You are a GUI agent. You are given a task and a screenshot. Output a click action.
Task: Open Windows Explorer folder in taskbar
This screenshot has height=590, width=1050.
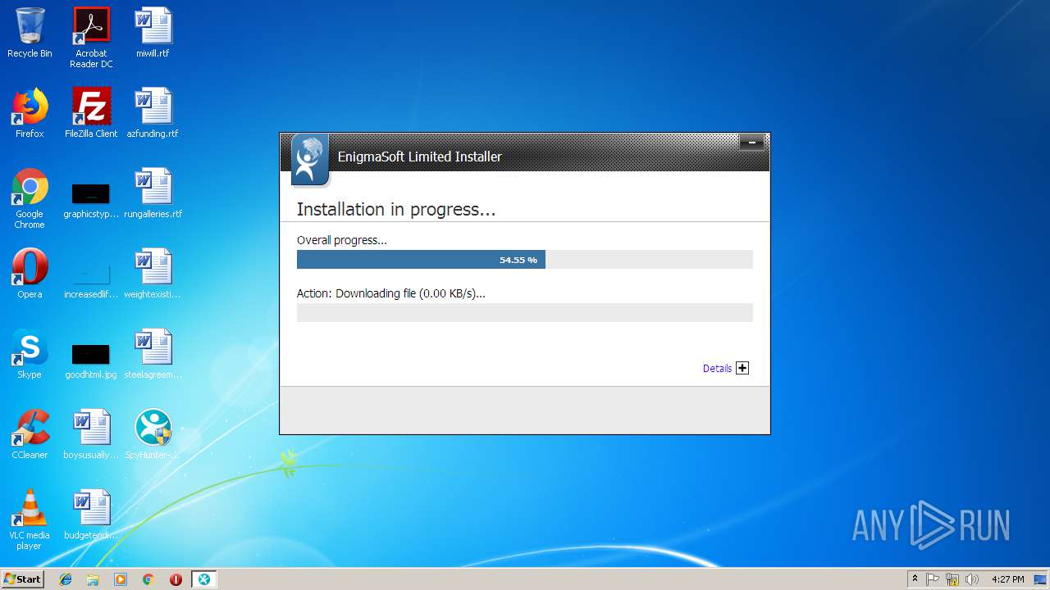point(93,579)
